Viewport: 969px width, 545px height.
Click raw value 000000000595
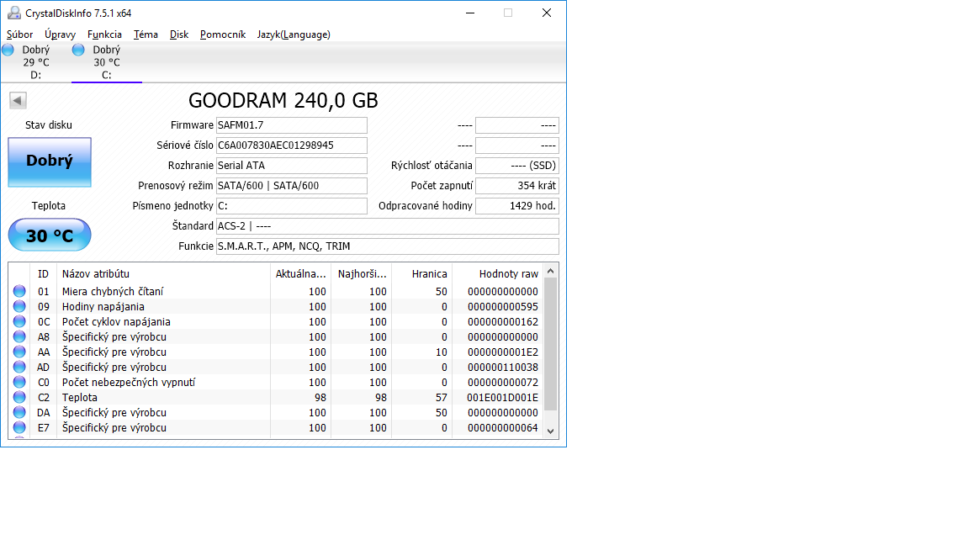tap(502, 306)
